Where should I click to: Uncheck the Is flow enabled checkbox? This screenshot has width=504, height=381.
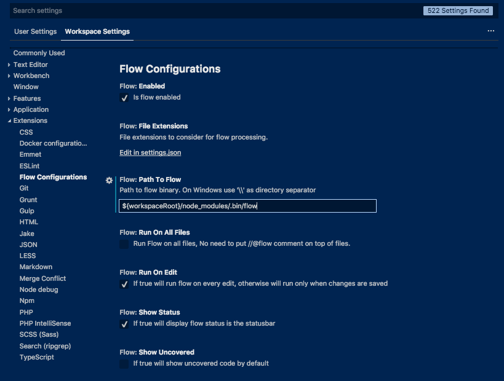click(124, 98)
